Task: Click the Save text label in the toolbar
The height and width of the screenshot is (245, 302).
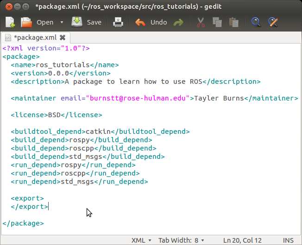Action: (x=94, y=22)
